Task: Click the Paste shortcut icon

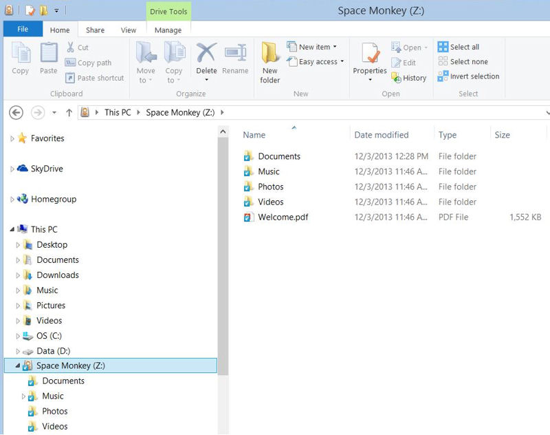Action: pos(70,78)
